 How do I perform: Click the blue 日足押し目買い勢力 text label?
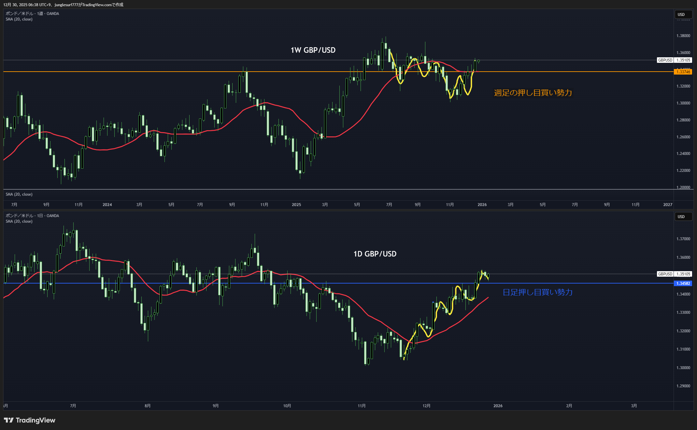point(537,292)
